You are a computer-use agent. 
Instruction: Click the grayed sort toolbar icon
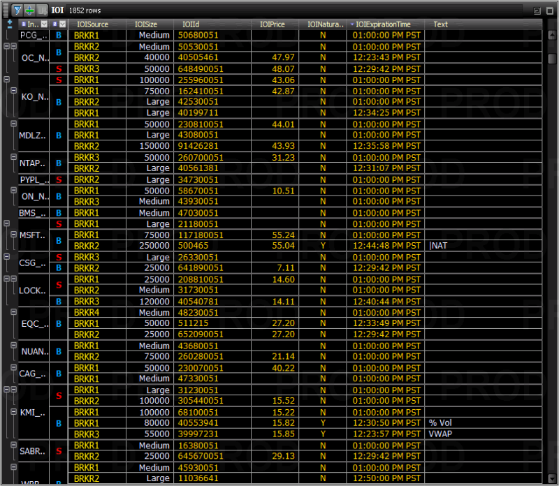42,10
